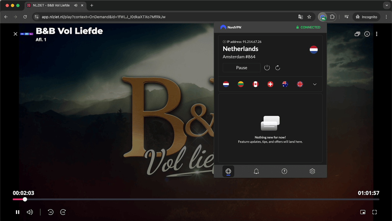
Task: Toggle picture-in-picture mode in player
Action: click(363, 212)
